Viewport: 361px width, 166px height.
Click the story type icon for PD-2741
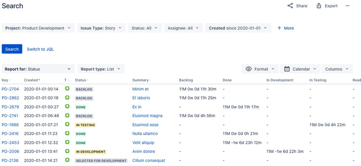point(67,115)
